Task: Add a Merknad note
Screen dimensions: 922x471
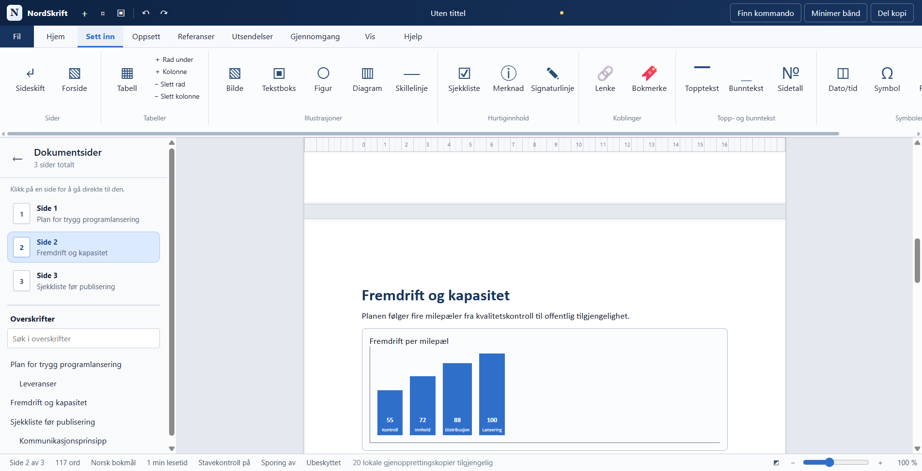Action: click(x=508, y=79)
